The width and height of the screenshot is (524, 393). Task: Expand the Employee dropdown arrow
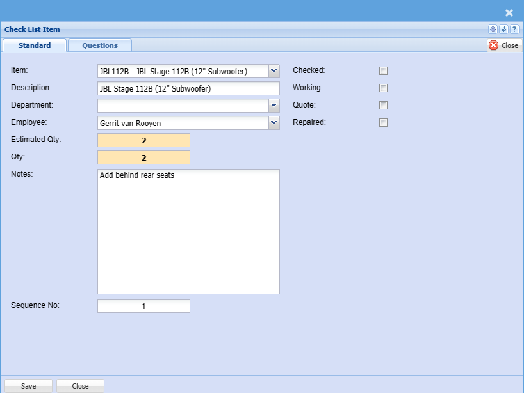(274, 123)
